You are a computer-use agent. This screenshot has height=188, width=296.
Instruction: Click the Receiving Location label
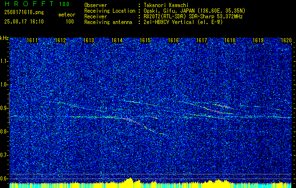pos(110,11)
